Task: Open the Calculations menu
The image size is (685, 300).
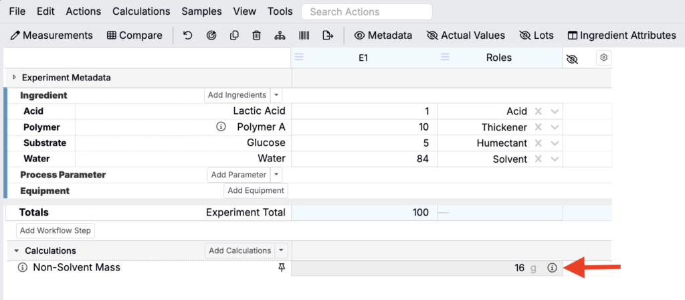Action: tap(141, 11)
